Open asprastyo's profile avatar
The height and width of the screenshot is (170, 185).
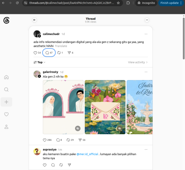(x=37, y=152)
